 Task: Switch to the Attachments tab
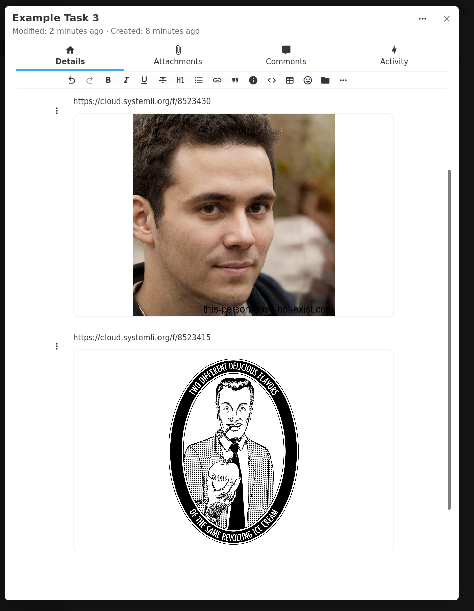click(178, 56)
